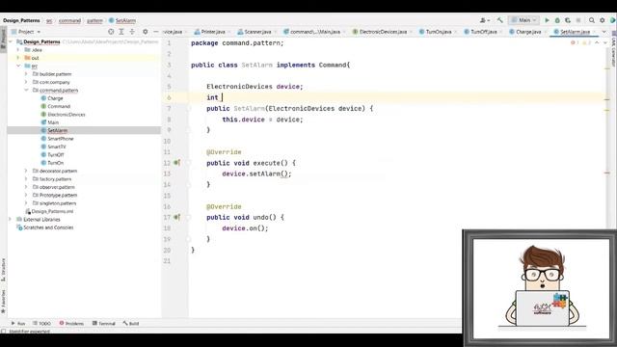This screenshot has height=347, width=617.
Task: Click the red error count indicator in editor
Action: [x=575, y=42]
